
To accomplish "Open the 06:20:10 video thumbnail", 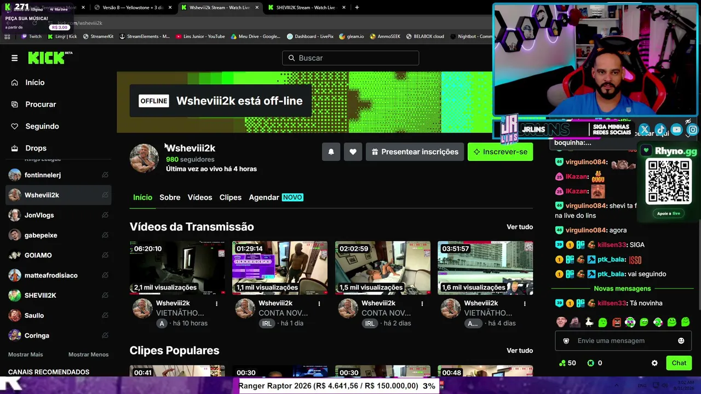I will [177, 268].
